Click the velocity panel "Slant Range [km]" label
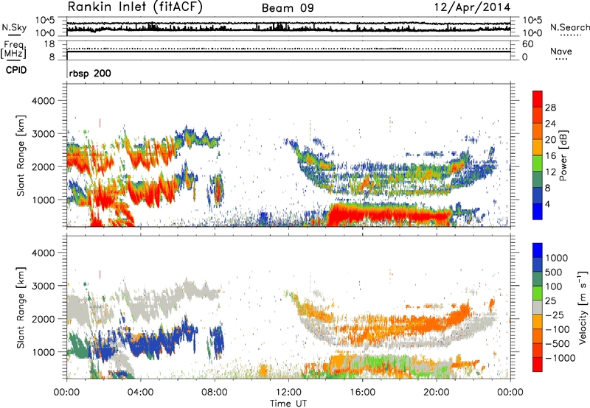The width and height of the screenshot is (590, 408). tap(21, 307)
